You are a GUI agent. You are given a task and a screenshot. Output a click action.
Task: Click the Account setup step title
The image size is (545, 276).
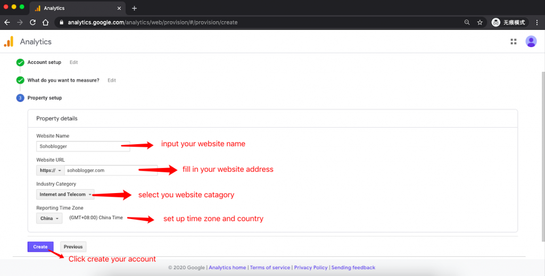(x=44, y=62)
